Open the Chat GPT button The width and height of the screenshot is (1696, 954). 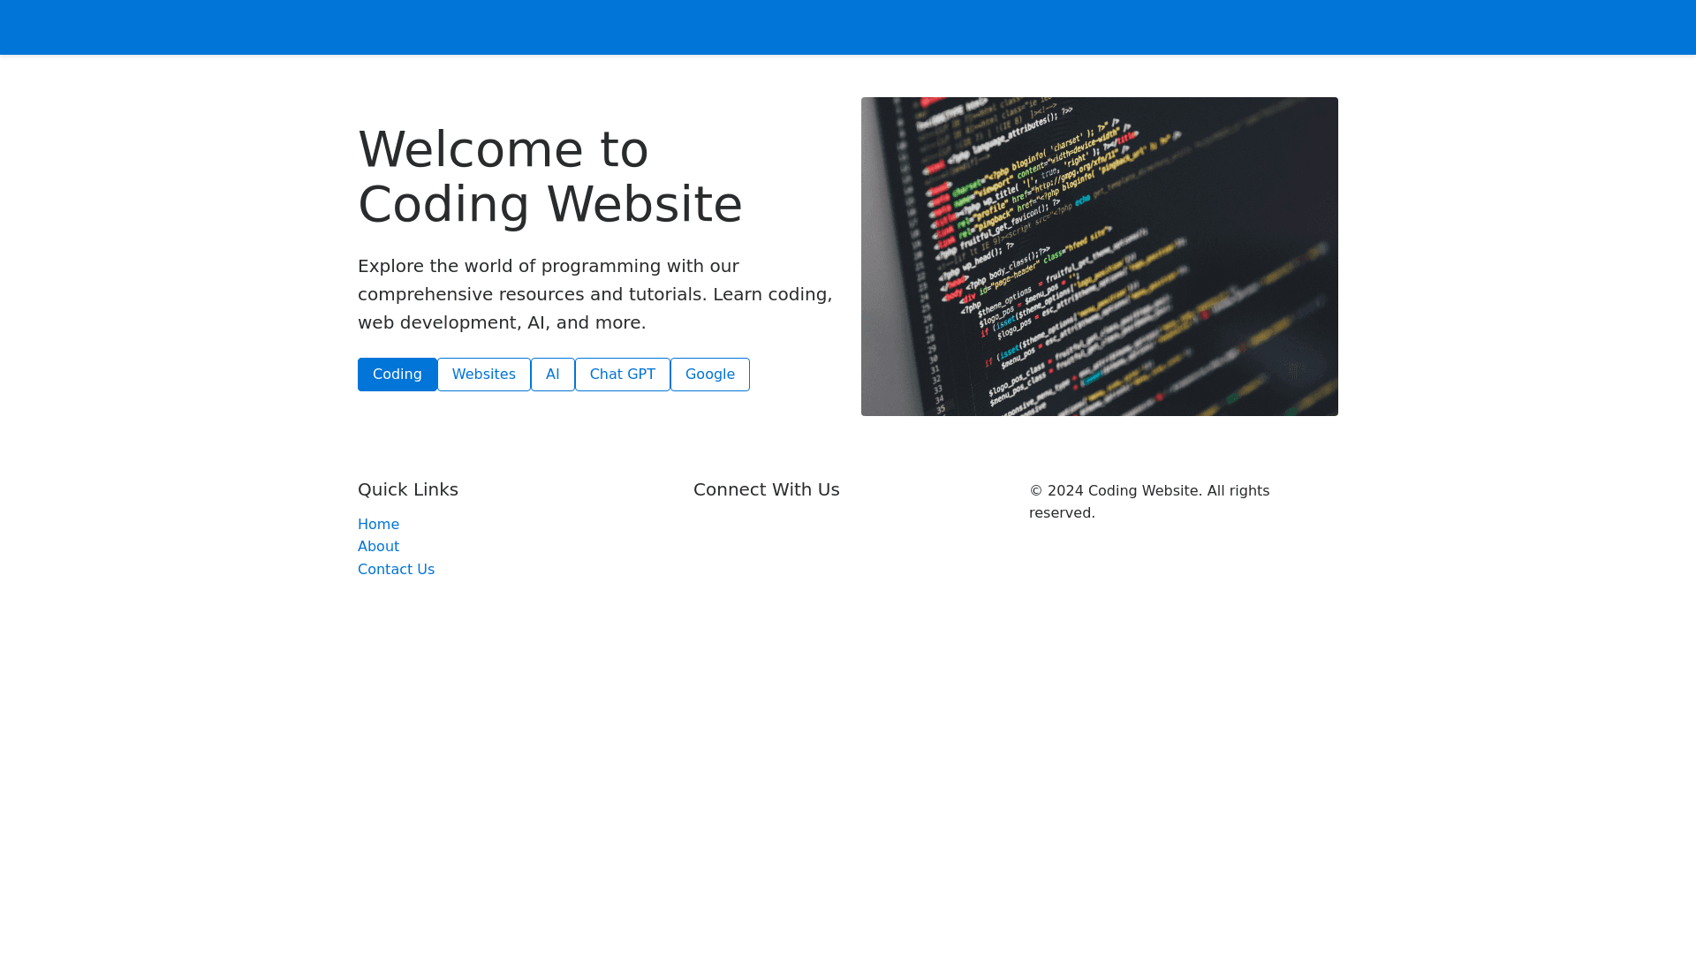click(622, 375)
